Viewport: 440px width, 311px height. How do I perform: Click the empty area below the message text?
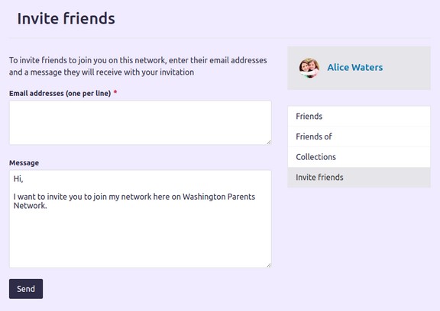click(x=141, y=238)
